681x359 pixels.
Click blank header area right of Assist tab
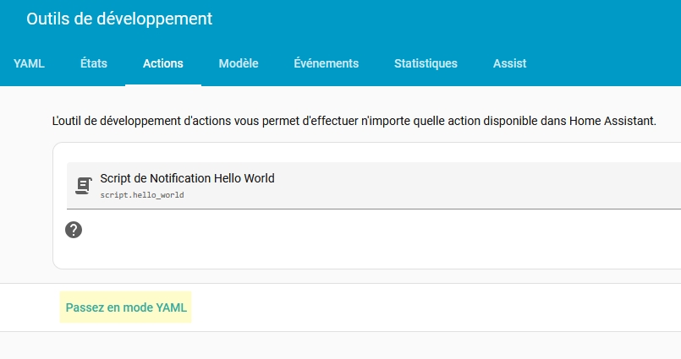point(609,63)
